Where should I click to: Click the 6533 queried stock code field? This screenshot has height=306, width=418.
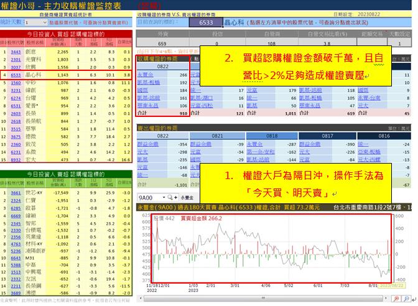[206, 22]
